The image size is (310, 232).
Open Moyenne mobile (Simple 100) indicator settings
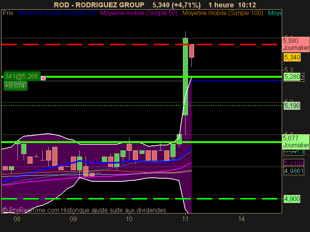222,13
